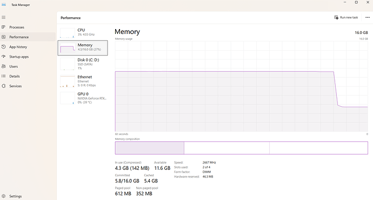Click the Processes icon in sidebar
This screenshot has height=200, width=373.
[4, 27]
